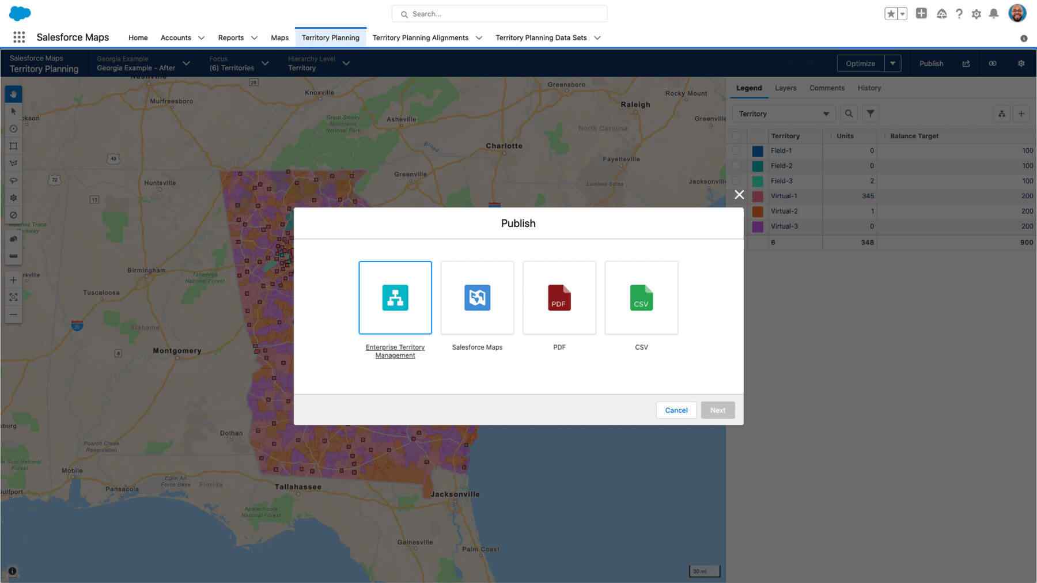Open the Reports tab
The height and width of the screenshot is (583, 1037).
coord(231,37)
